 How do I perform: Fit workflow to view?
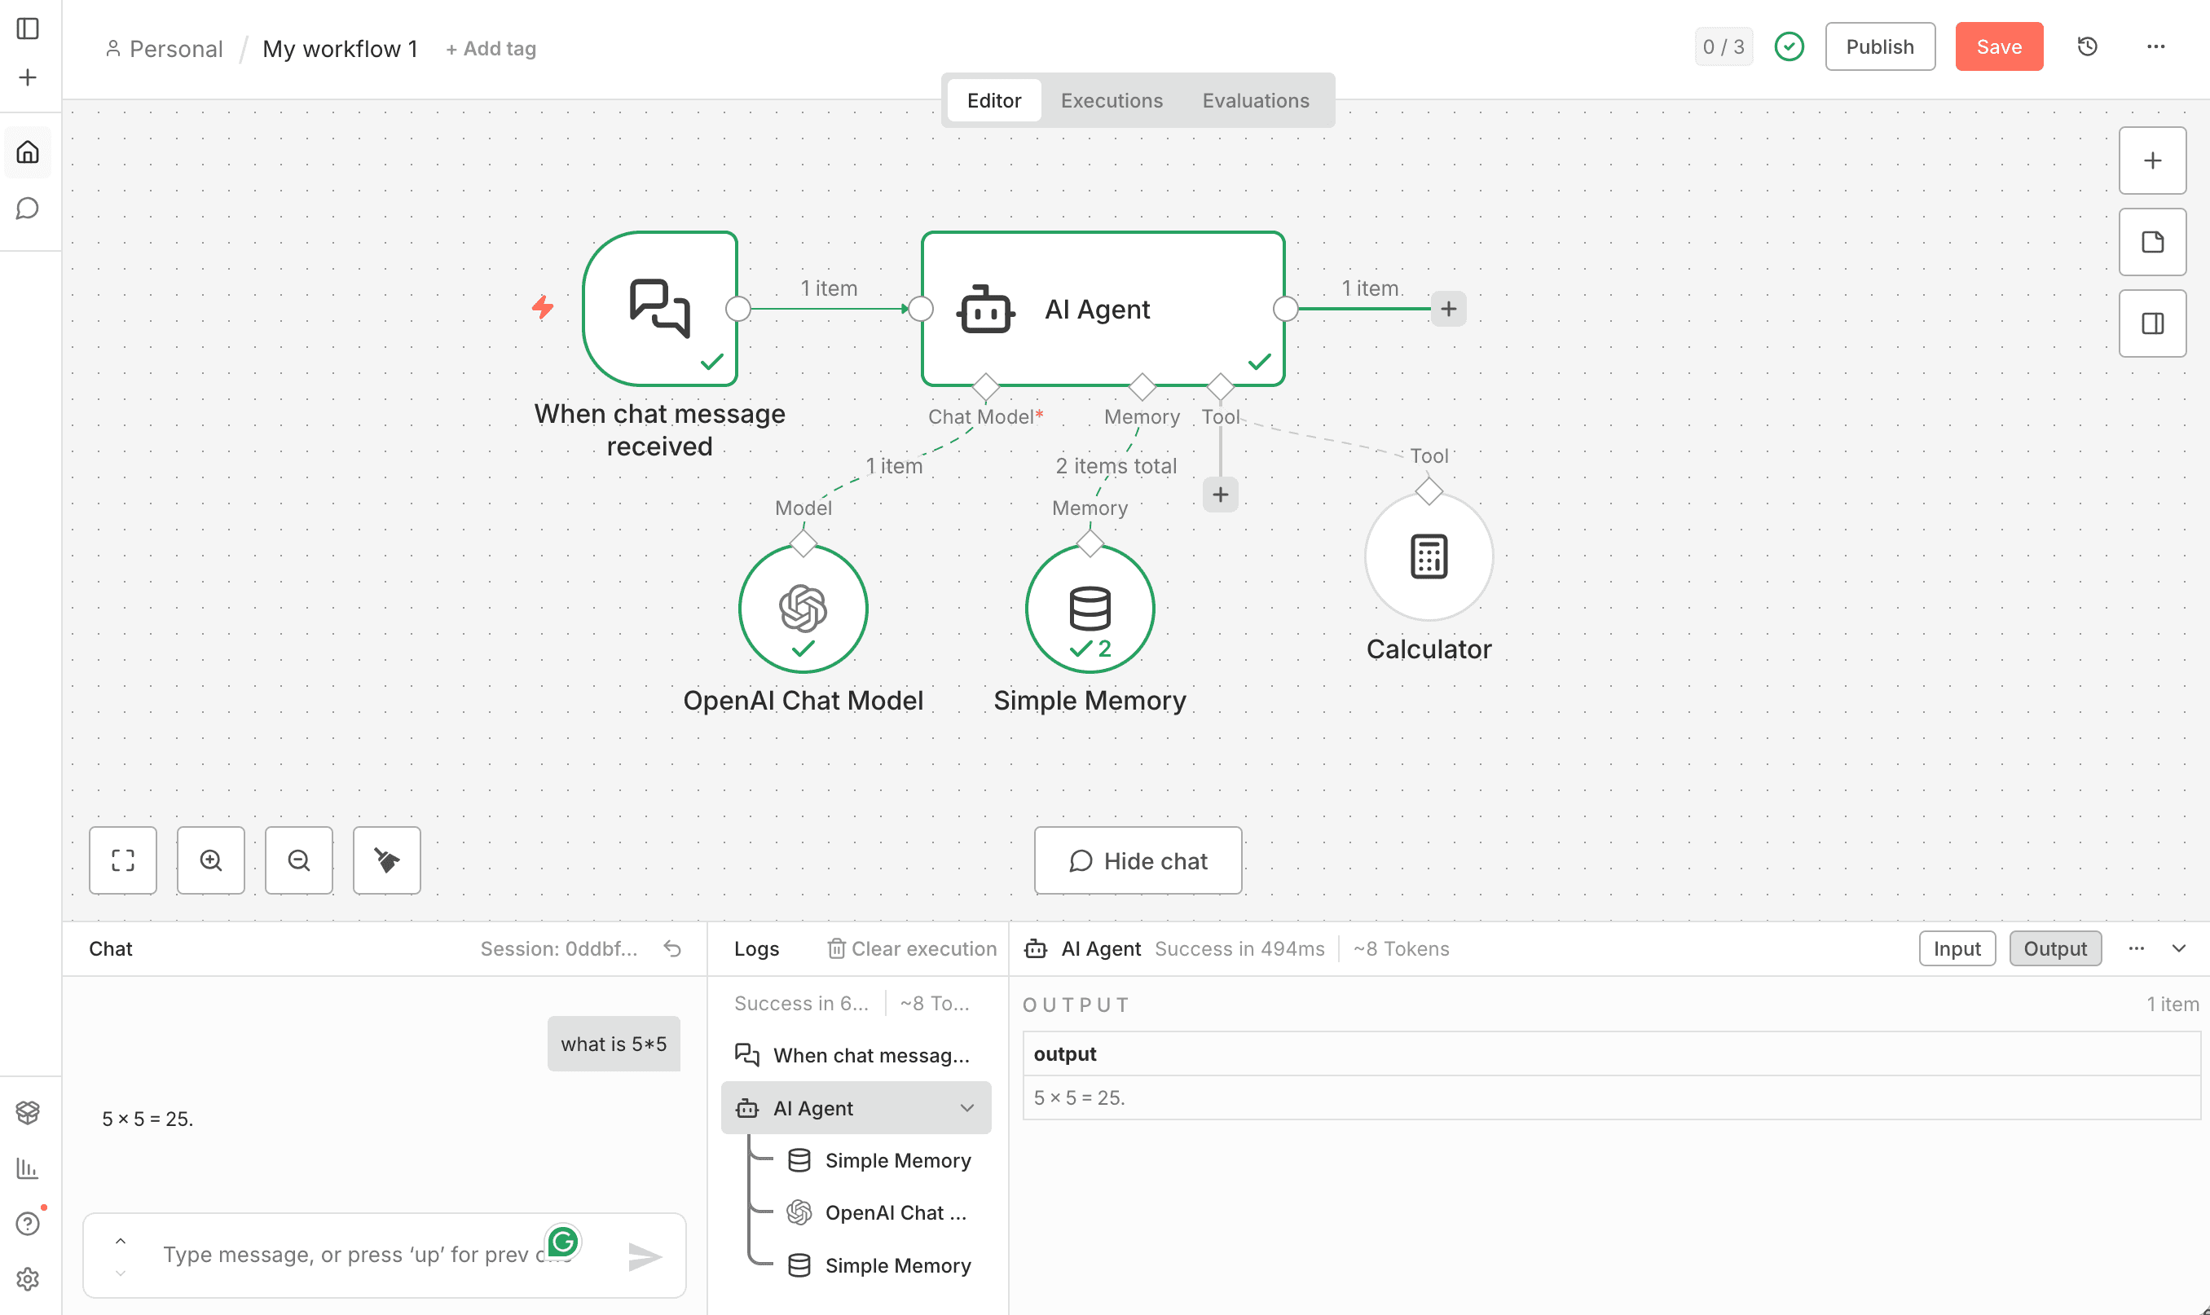click(x=122, y=860)
